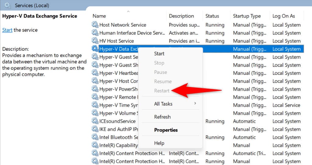Click the Start the service link

click(x=7, y=30)
